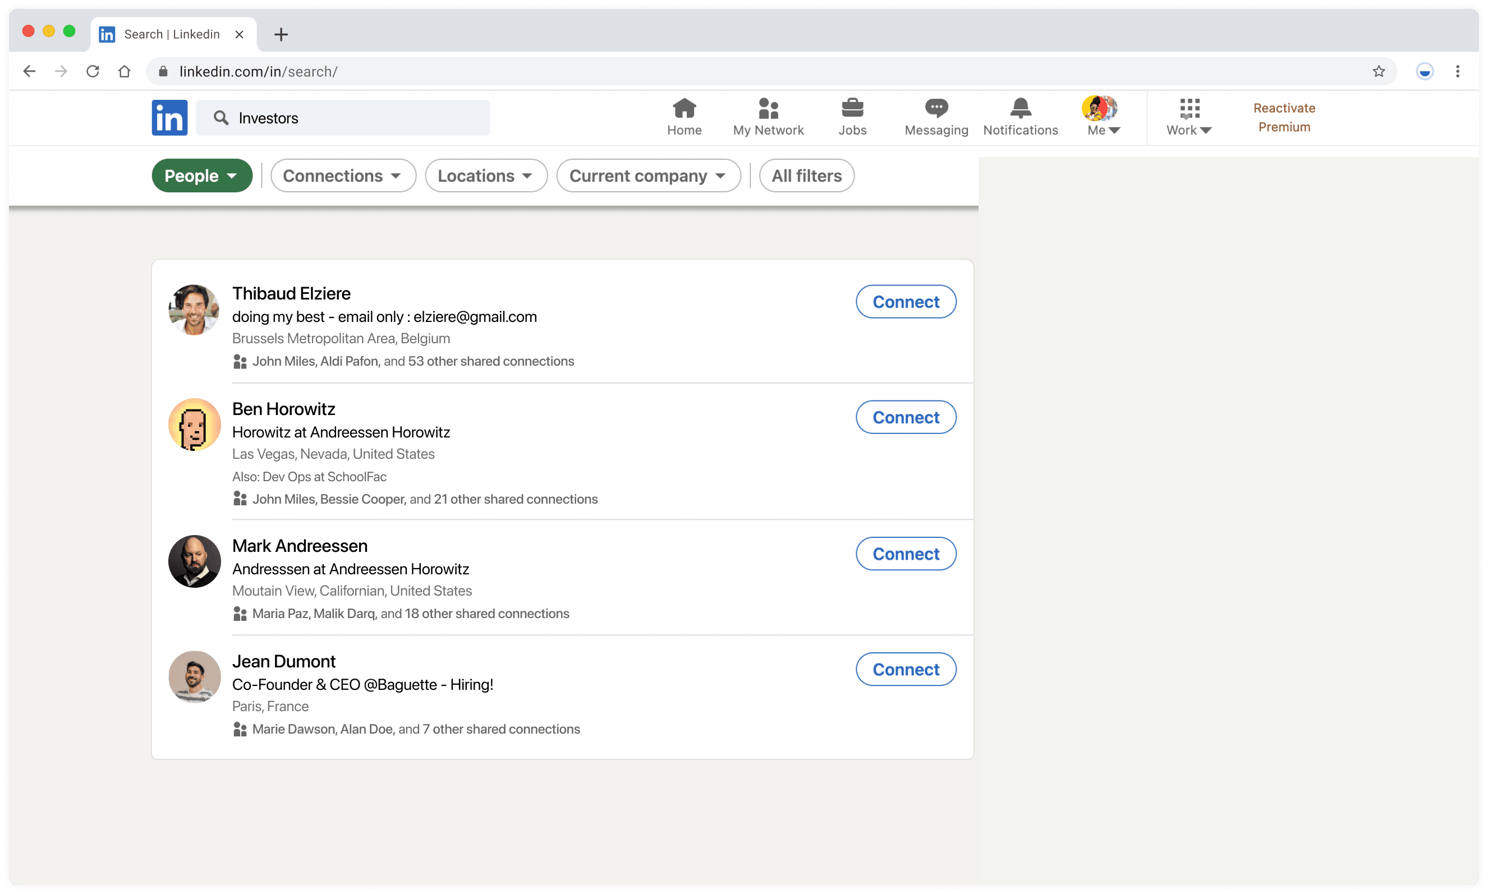Open My Network people icon
The height and width of the screenshot is (894, 1488).
pyautogui.click(x=769, y=108)
